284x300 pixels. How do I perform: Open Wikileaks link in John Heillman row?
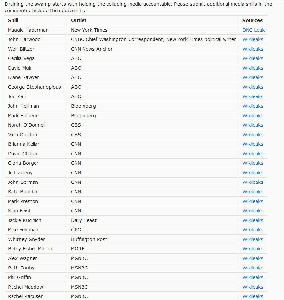point(252,106)
